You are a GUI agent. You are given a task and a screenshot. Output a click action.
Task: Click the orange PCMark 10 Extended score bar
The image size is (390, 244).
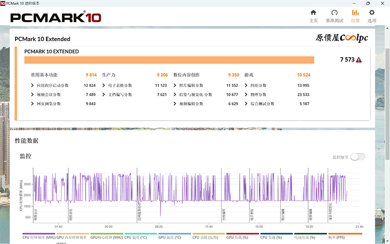[169, 60]
